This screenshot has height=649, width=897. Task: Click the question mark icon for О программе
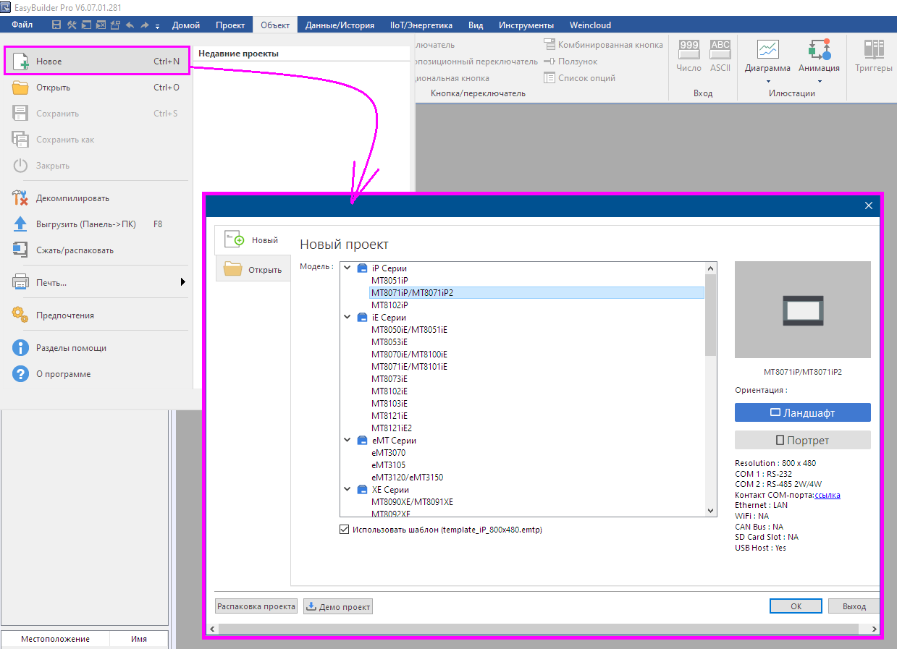click(22, 374)
